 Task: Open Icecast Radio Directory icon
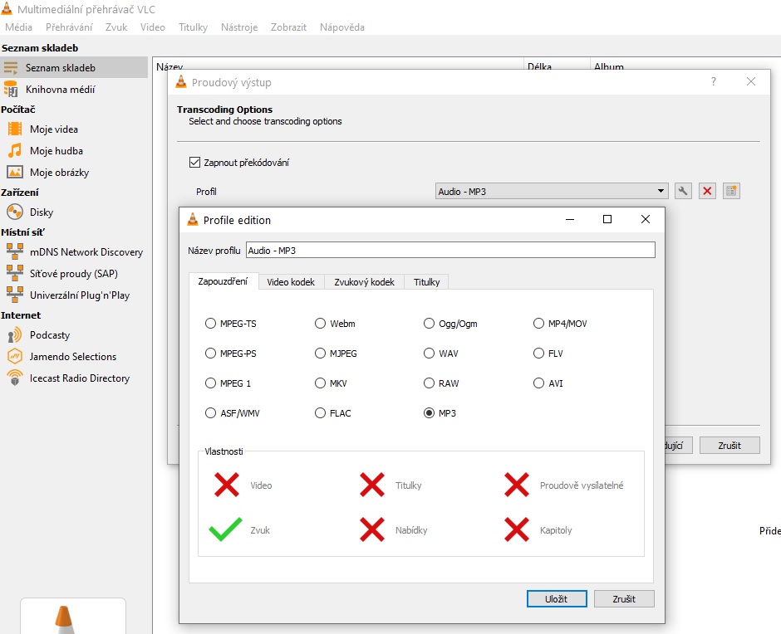click(15, 378)
